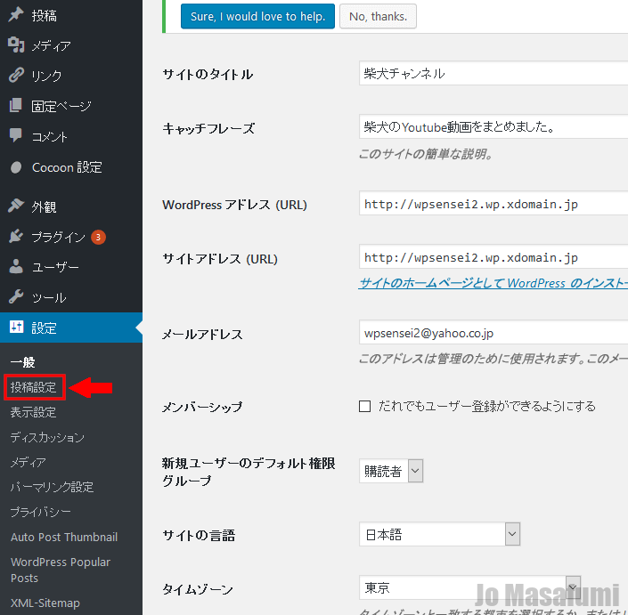Click the メールアドレス input field

493,332
